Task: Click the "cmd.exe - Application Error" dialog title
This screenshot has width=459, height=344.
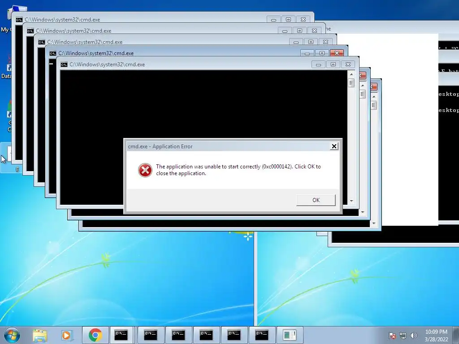Action: click(x=160, y=146)
